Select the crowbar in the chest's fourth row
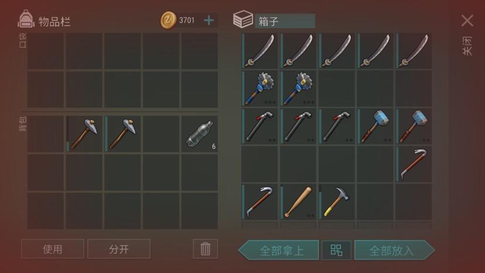 414,165
